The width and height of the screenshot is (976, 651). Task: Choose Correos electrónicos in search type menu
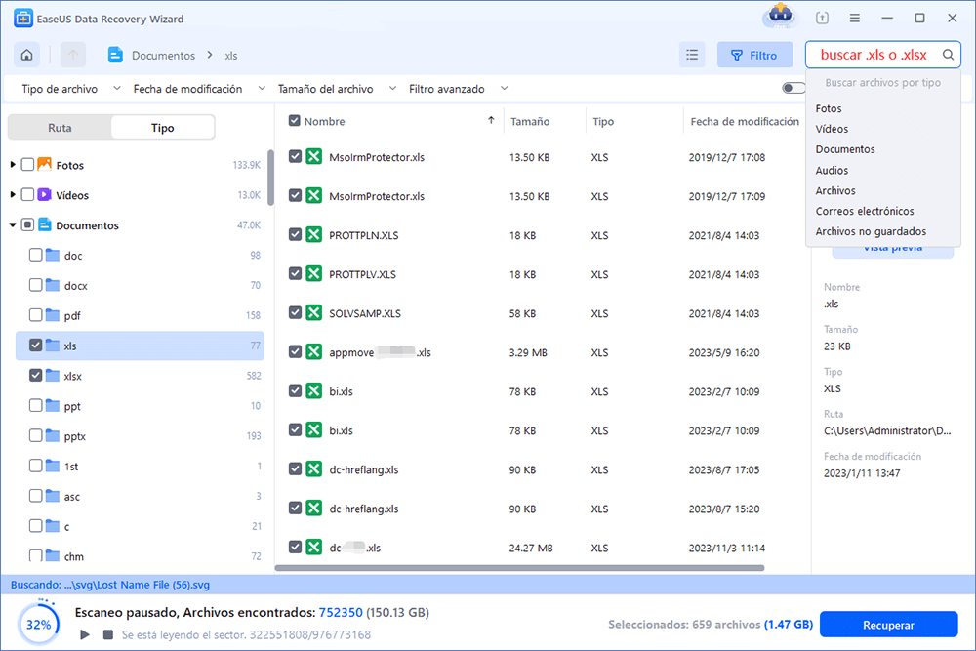865,211
